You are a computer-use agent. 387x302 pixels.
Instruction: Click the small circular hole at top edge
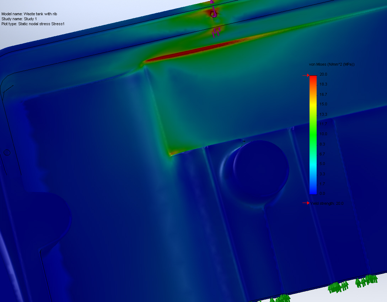[x=213, y=15]
